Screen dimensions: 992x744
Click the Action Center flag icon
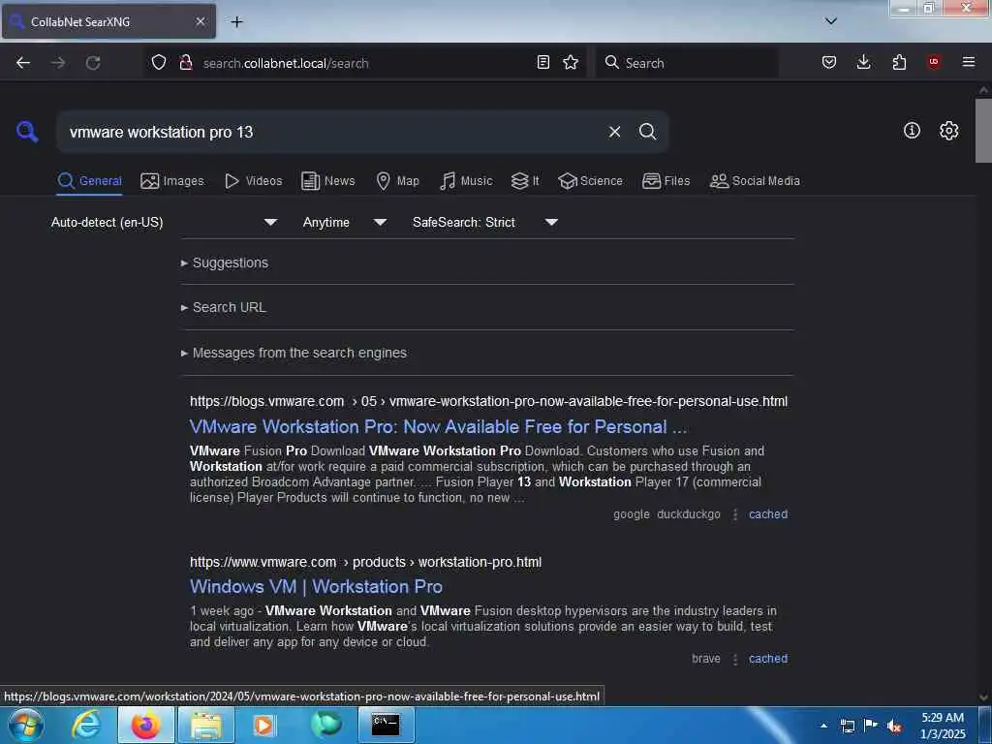click(x=871, y=725)
